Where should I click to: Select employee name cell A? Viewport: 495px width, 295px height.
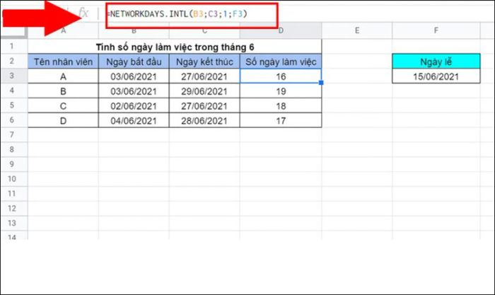point(63,76)
